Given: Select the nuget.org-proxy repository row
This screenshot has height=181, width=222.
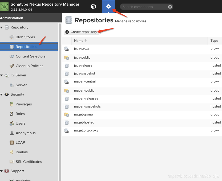Looking at the screenshot, I should tap(142, 131).
